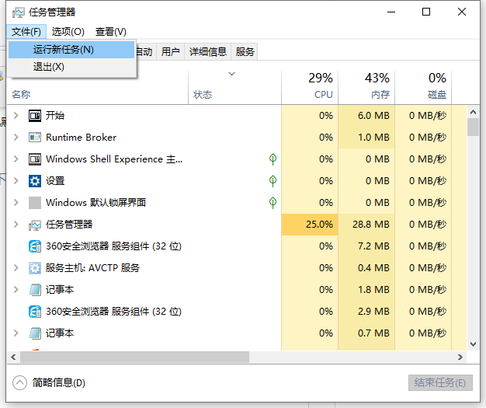Click the first 记事本 notepad icon
Image resolution: width=486 pixels, height=408 pixels.
click(34, 290)
